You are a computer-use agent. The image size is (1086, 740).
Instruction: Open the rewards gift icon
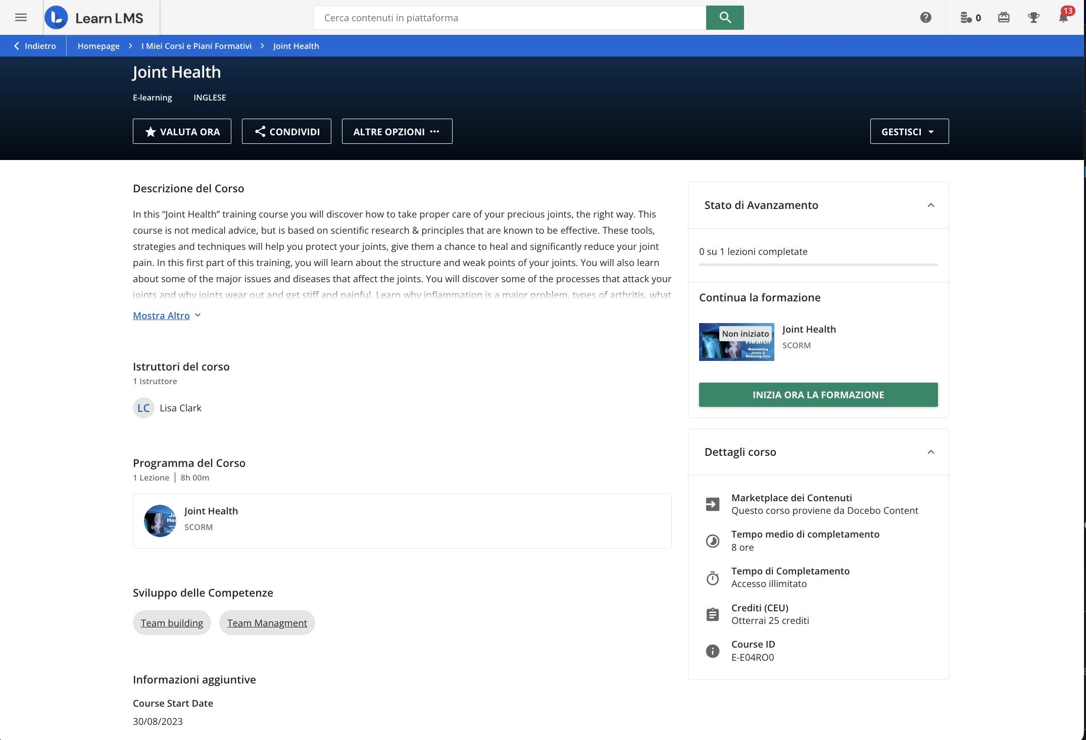(1004, 18)
